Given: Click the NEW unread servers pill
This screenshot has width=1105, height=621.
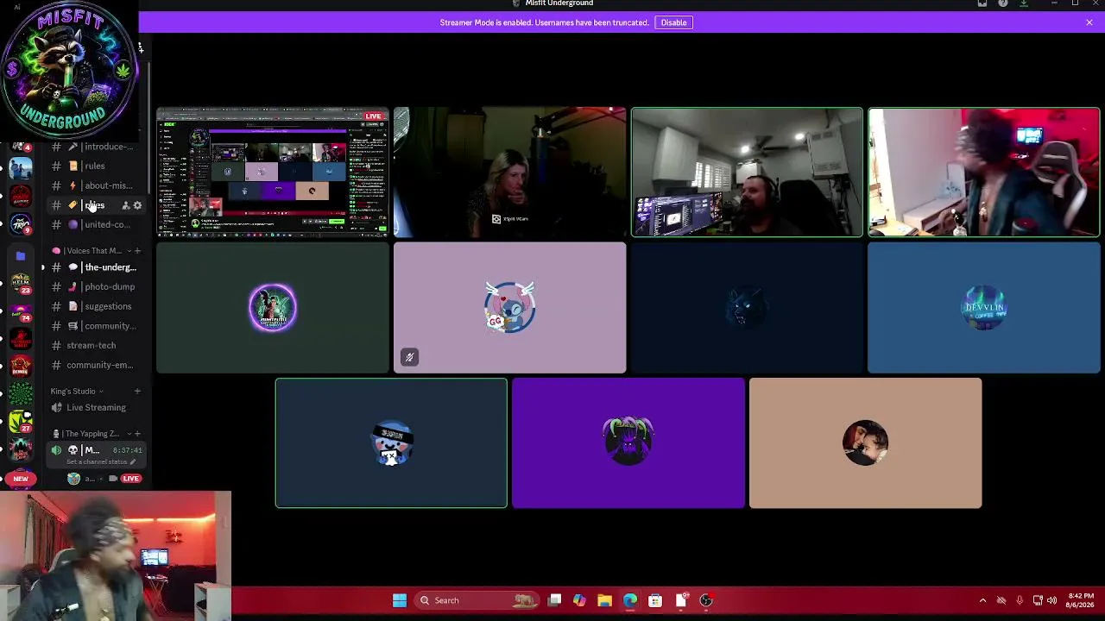Looking at the screenshot, I should pyautogui.click(x=21, y=479).
